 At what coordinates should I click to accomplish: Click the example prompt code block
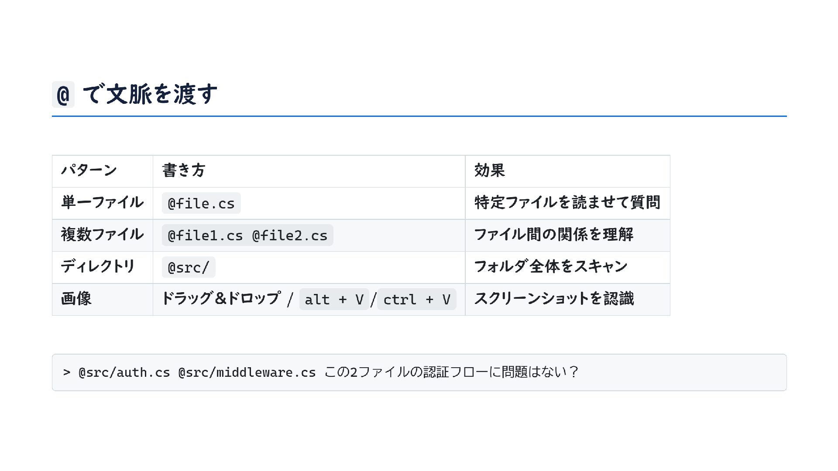pos(419,372)
